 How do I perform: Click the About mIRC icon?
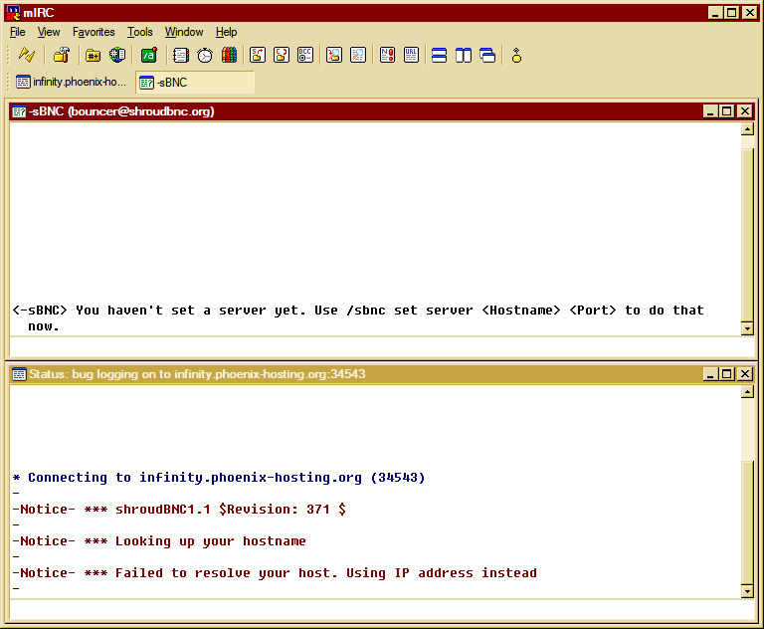click(x=516, y=55)
